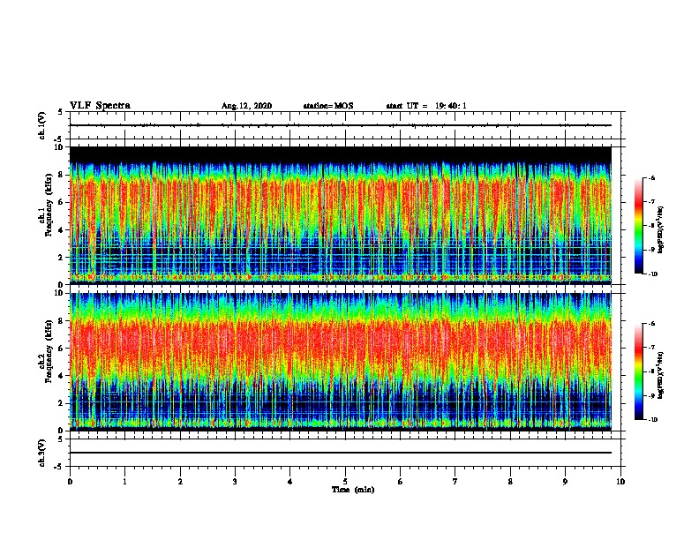
Task: Click inside the ch.1 spectrogram panel
Action: point(341,215)
